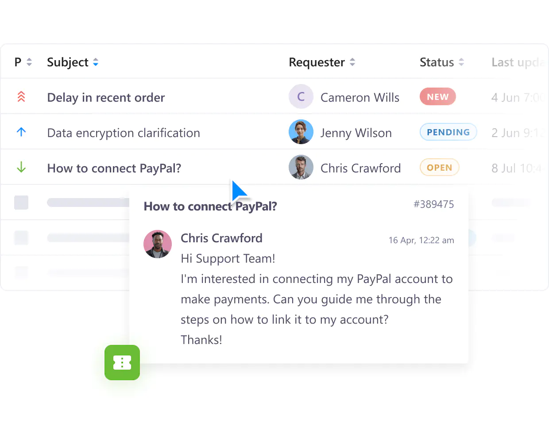Sort by Requester column arrows
The height and width of the screenshot is (428, 549).
tap(352, 62)
